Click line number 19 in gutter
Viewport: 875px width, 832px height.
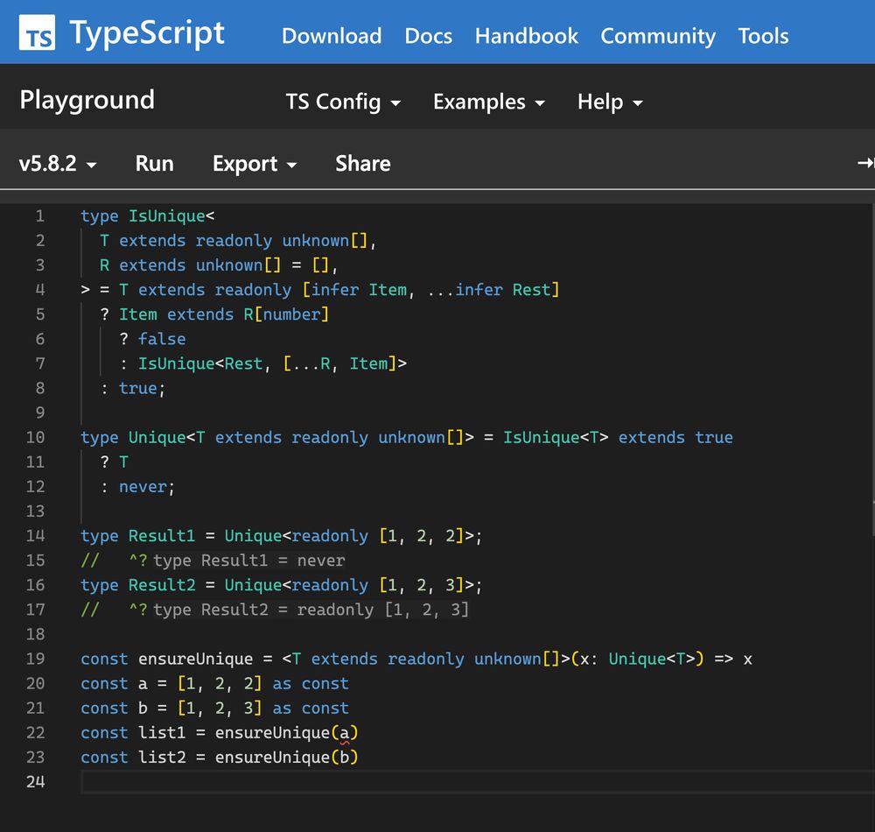coord(35,659)
